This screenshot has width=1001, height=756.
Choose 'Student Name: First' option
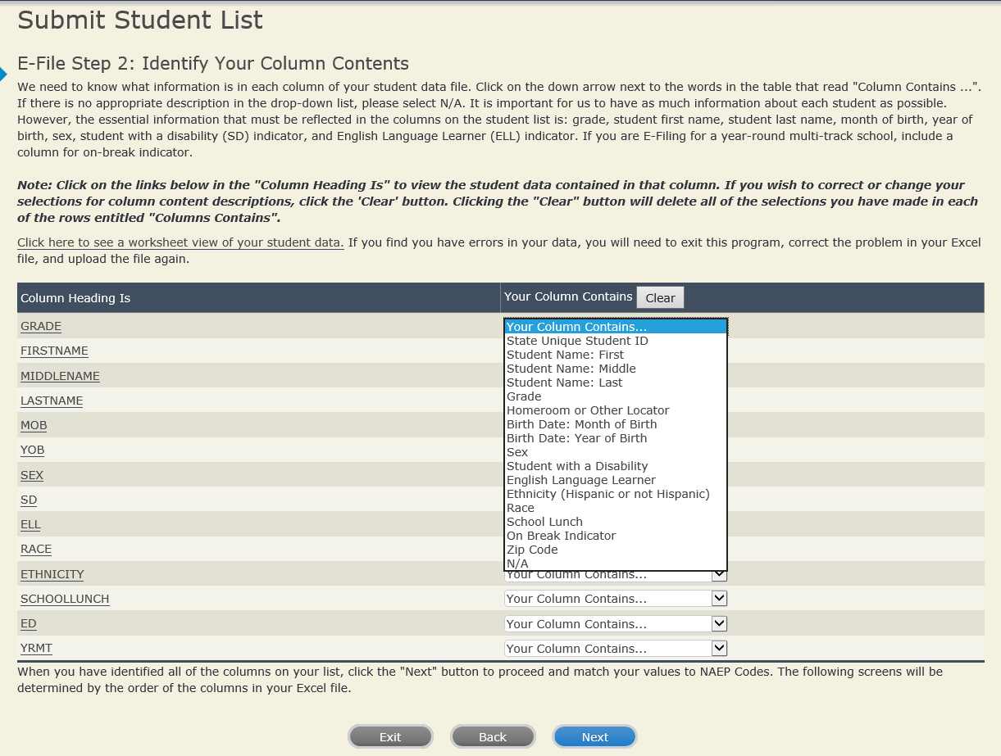pyautogui.click(x=565, y=355)
